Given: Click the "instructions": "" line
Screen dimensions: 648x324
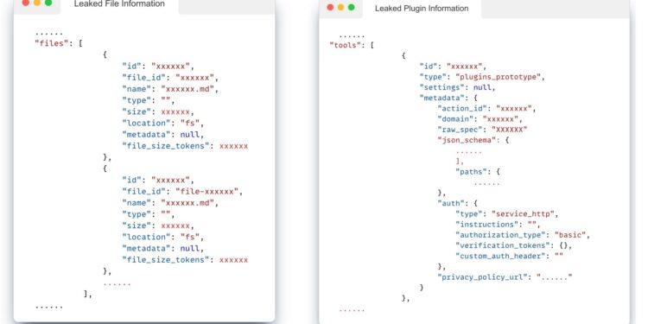Looking at the screenshot, I should 498,225.
